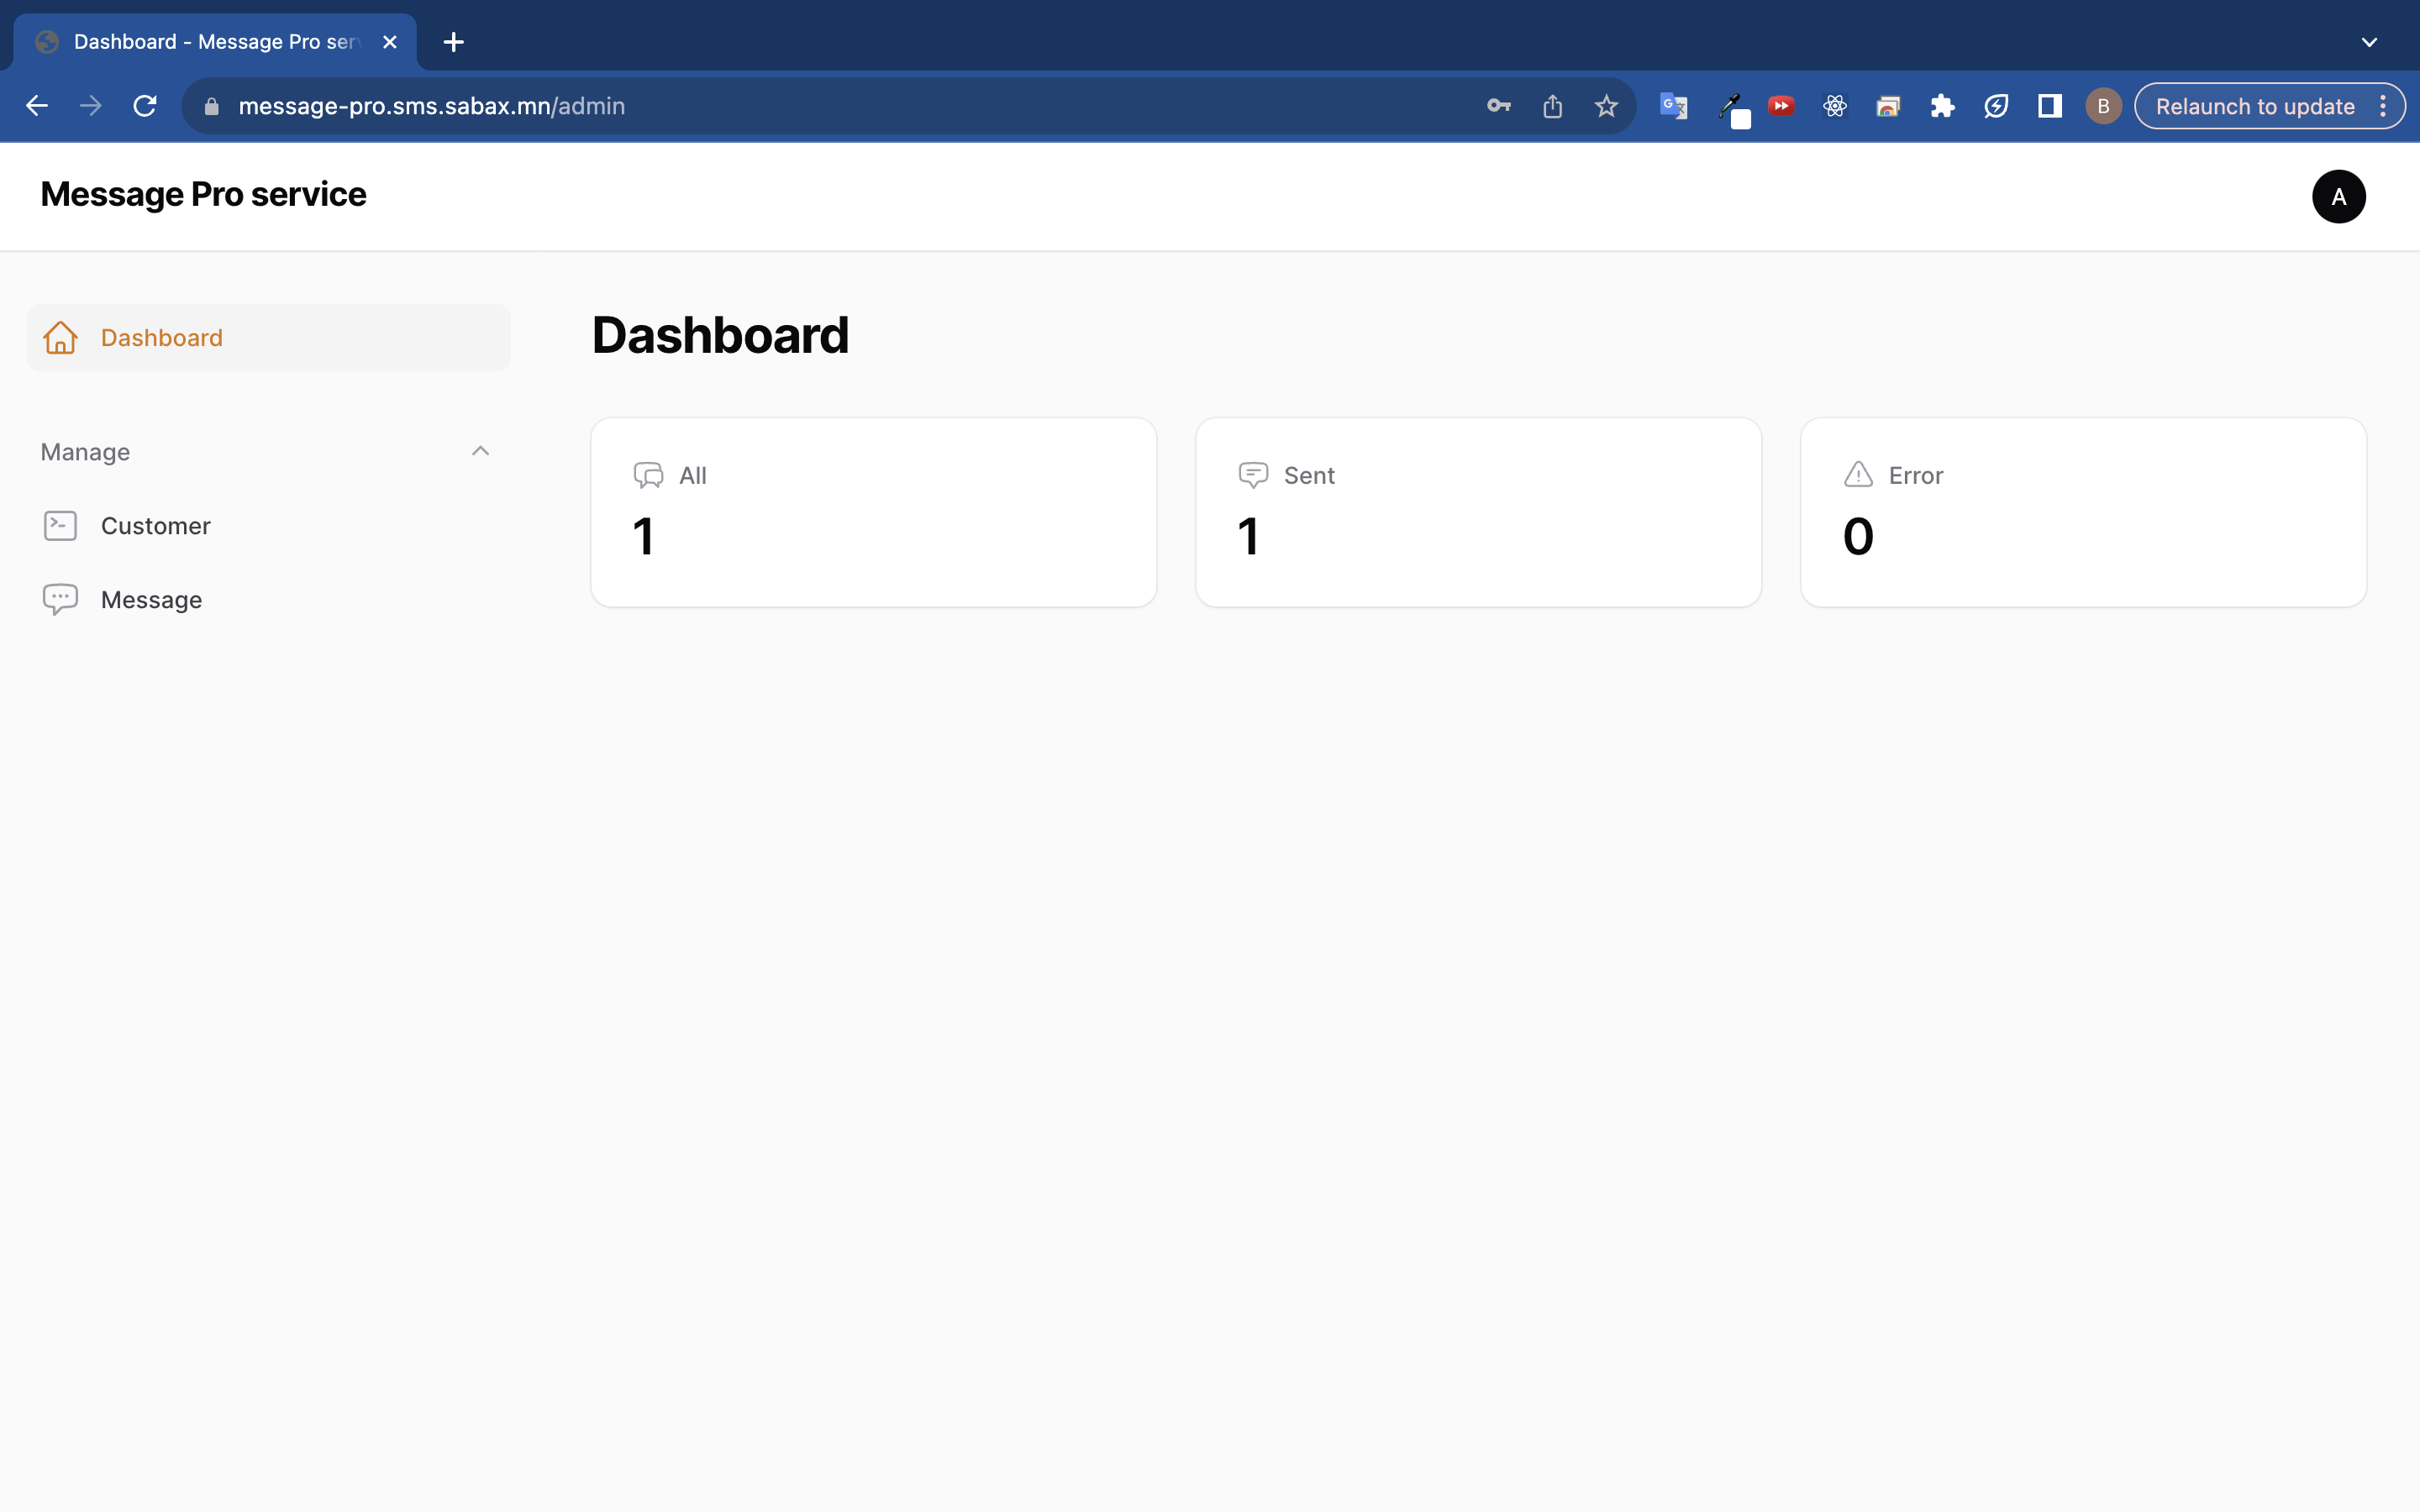Click the Message speech bubble icon
The width and height of the screenshot is (2420, 1512).
[x=60, y=599]
